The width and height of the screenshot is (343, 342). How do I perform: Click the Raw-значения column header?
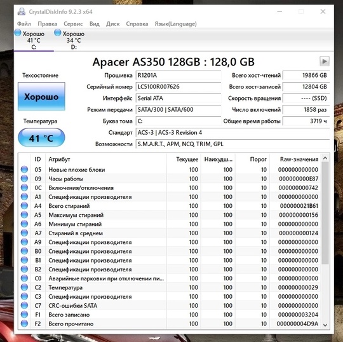(x=295, y=159)
